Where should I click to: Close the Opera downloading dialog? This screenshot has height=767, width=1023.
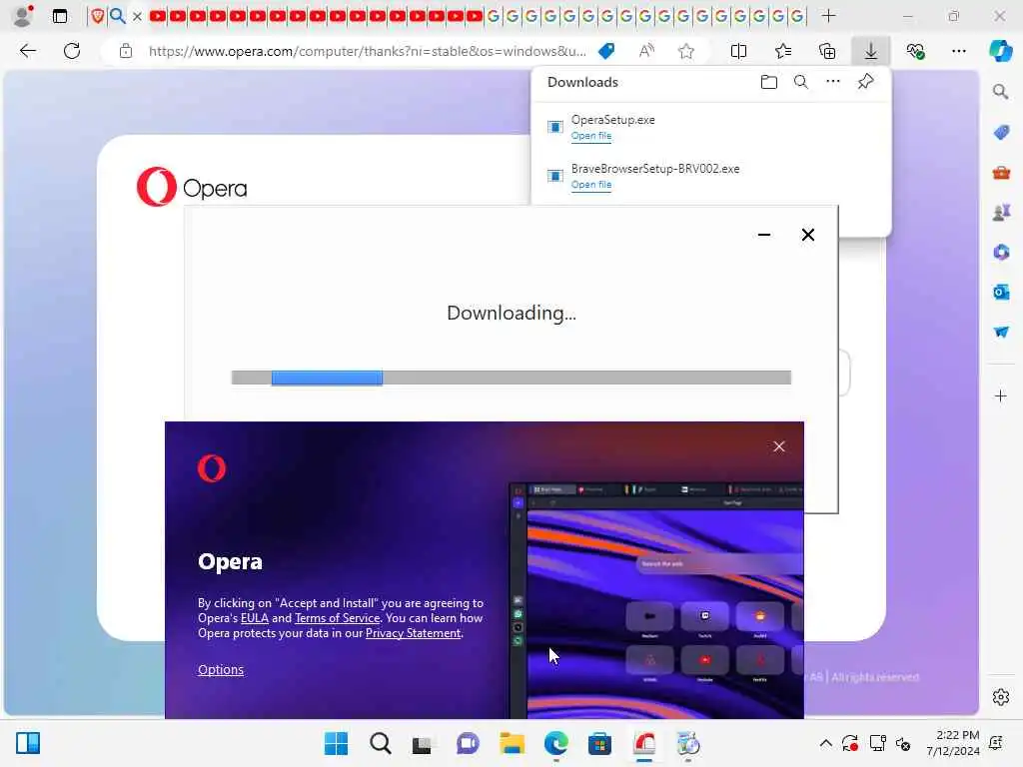(807, 235)
